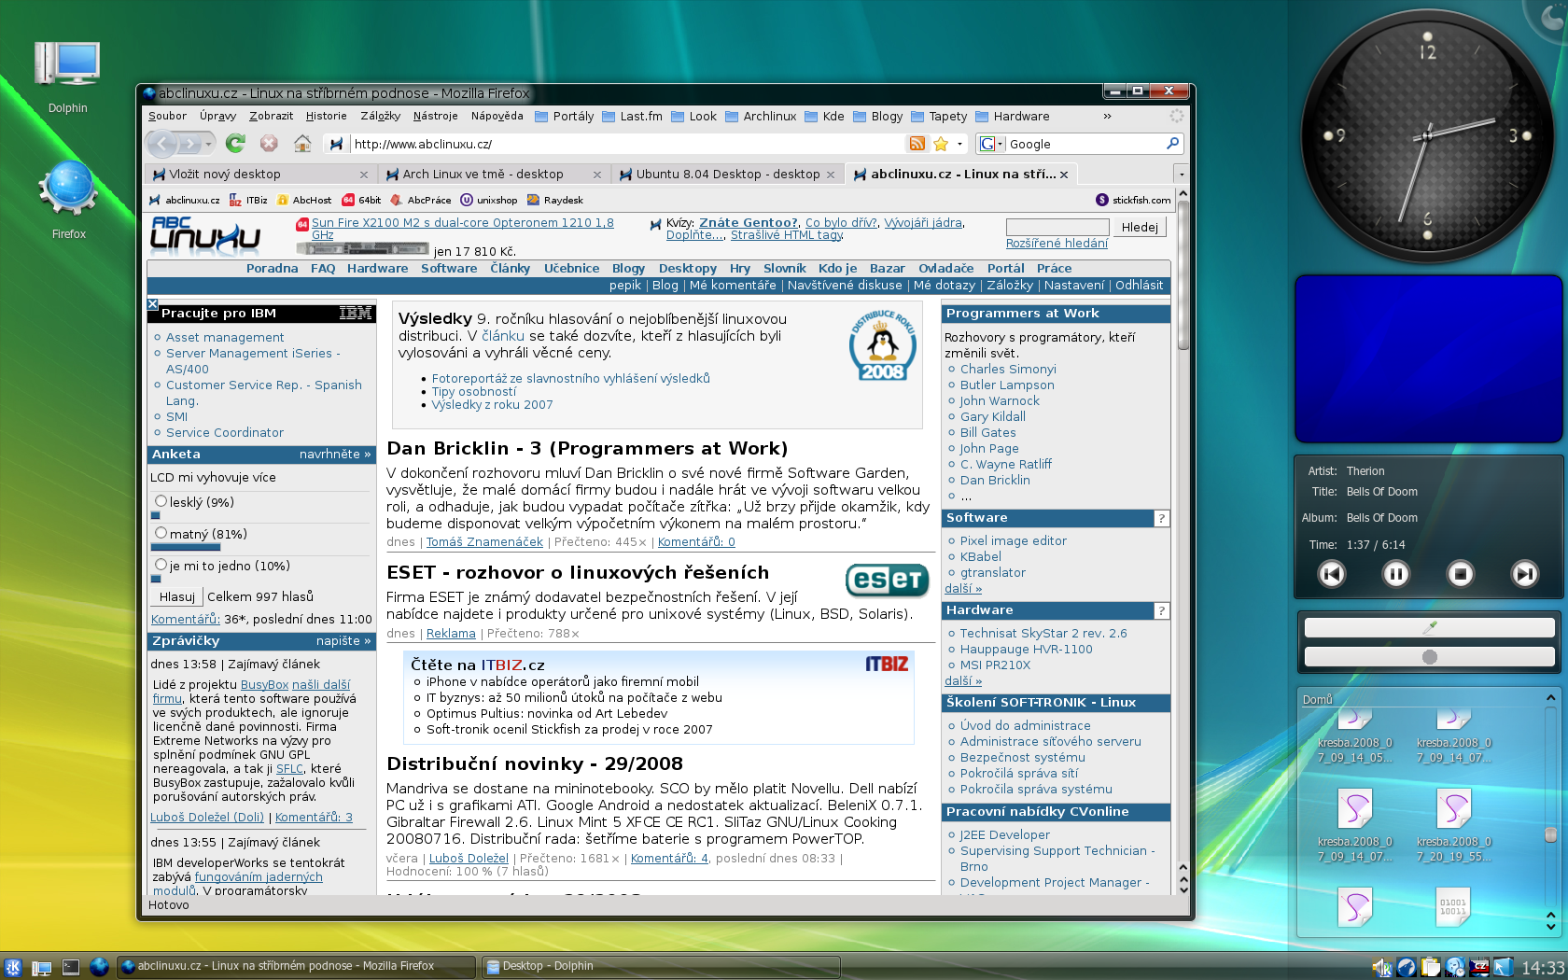Viewport: 1568px width, 980px height.
Task: Click the volume mixer tray icon
Action: coord(1381,968)
